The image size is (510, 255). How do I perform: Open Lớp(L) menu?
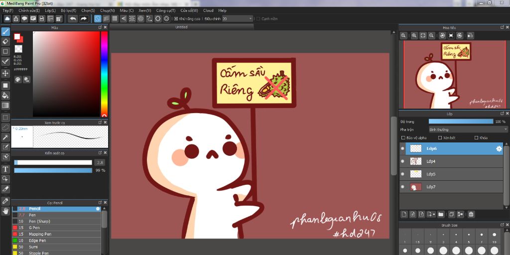(50, 10)
